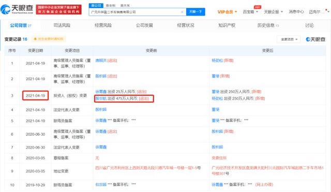Click the red dot indicator beside the user name
331x192 pixels.
(326, 9)
